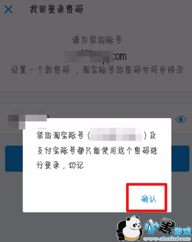192x242 pixels.
Task: Click the 小黑游戏 watermark text
Action: click(x=167, y=227)
